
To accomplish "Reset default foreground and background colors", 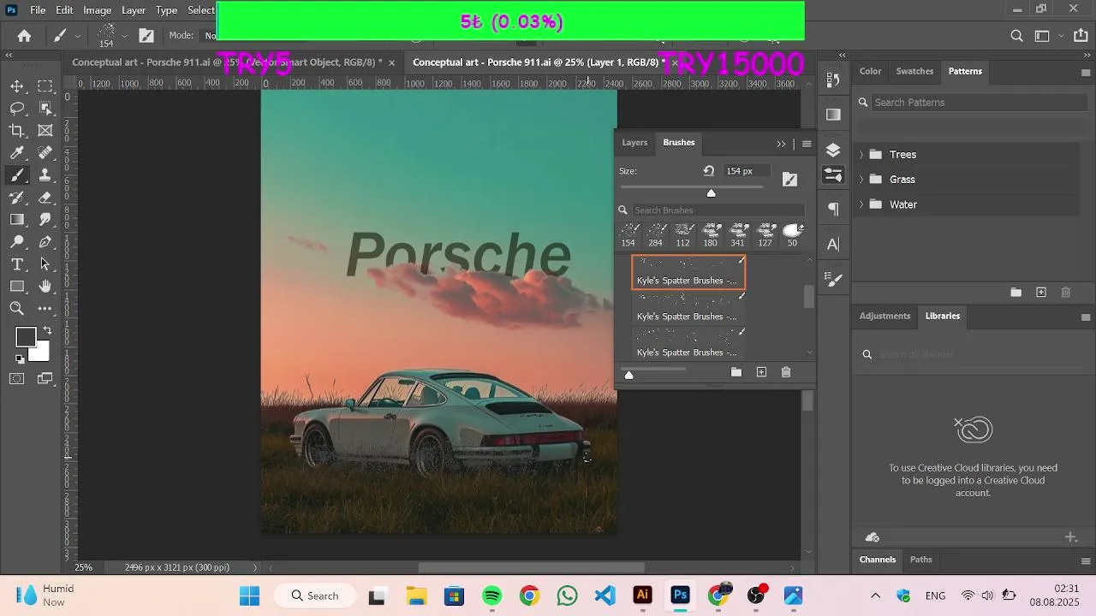I will point(19,358).
